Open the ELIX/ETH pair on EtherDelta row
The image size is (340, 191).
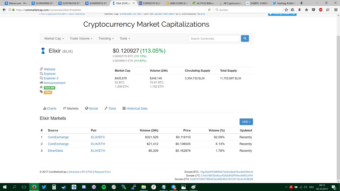pyautogui.click(x=98, y=151)
